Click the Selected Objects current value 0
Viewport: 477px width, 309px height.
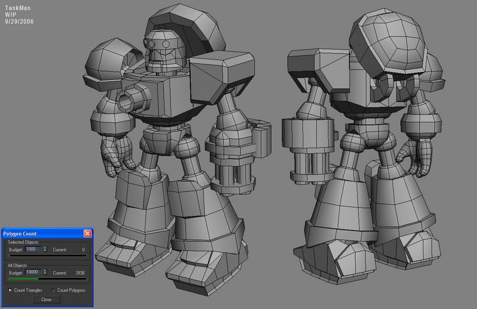pos(84,250)
